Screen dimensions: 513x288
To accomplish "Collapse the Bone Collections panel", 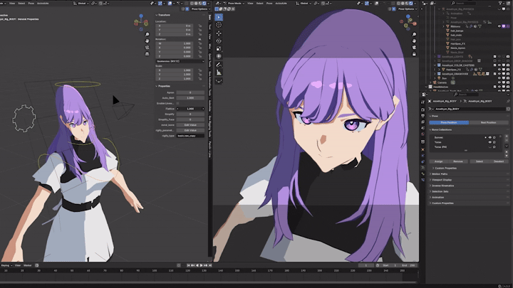I will click(430, 130).
